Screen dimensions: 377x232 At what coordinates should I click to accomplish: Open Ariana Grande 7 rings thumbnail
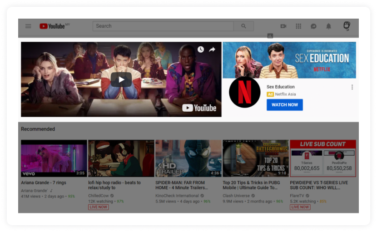pyautogui.click(x=54, y=158)
